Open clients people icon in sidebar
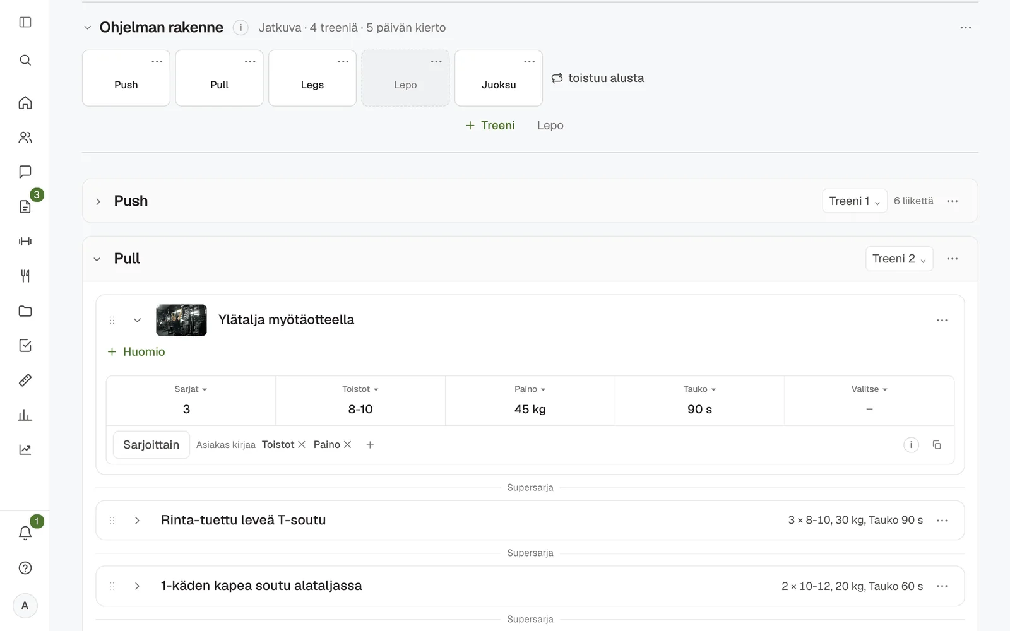 (25, 138)
